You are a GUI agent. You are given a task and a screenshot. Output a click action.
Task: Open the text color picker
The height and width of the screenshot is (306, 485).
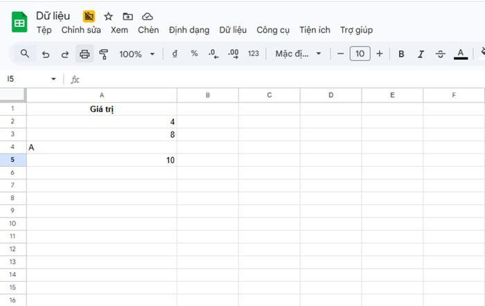(x=461, y=54)
